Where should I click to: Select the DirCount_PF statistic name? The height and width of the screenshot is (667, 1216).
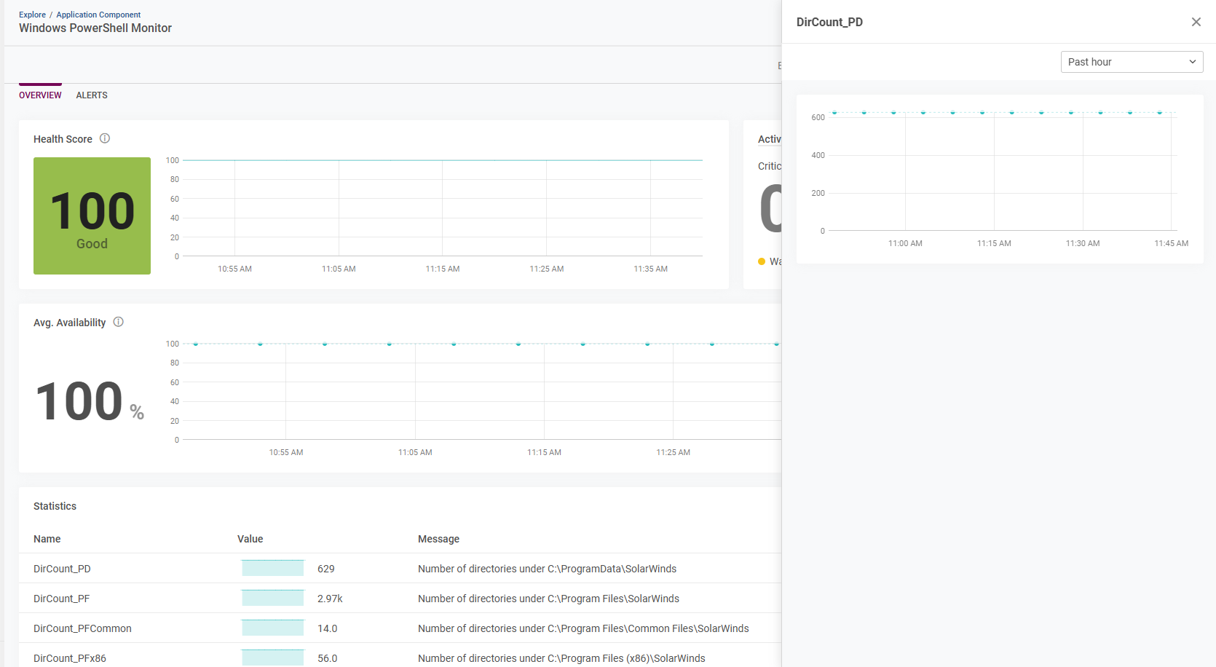(61, 599)
